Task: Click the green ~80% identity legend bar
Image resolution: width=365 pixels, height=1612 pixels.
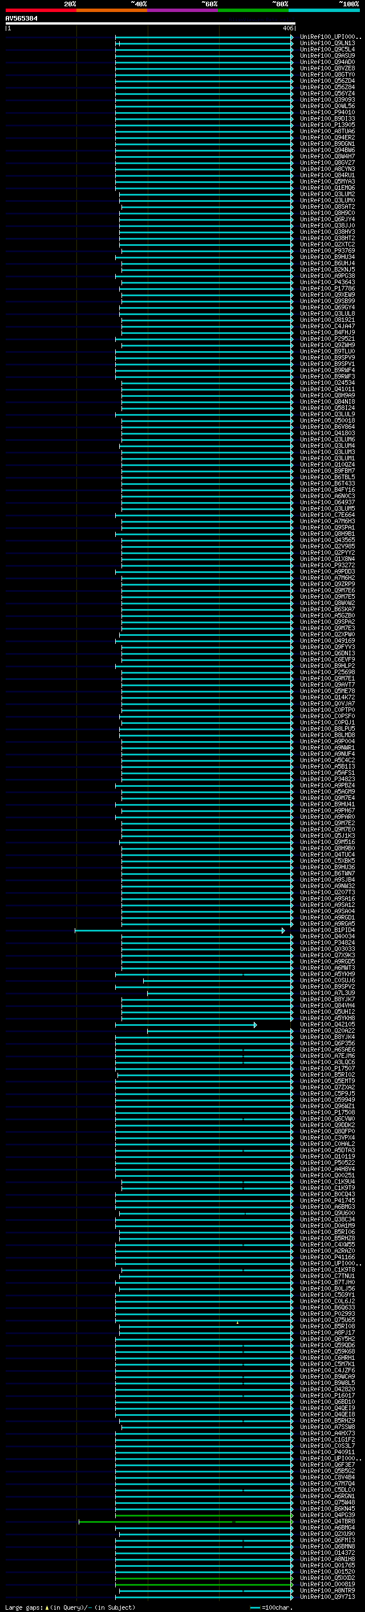Action: click(x=253, y=11)
